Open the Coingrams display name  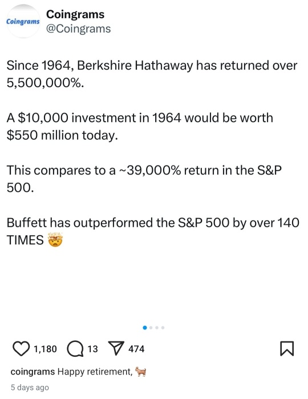pyautogui.click(x=75, y=14)
